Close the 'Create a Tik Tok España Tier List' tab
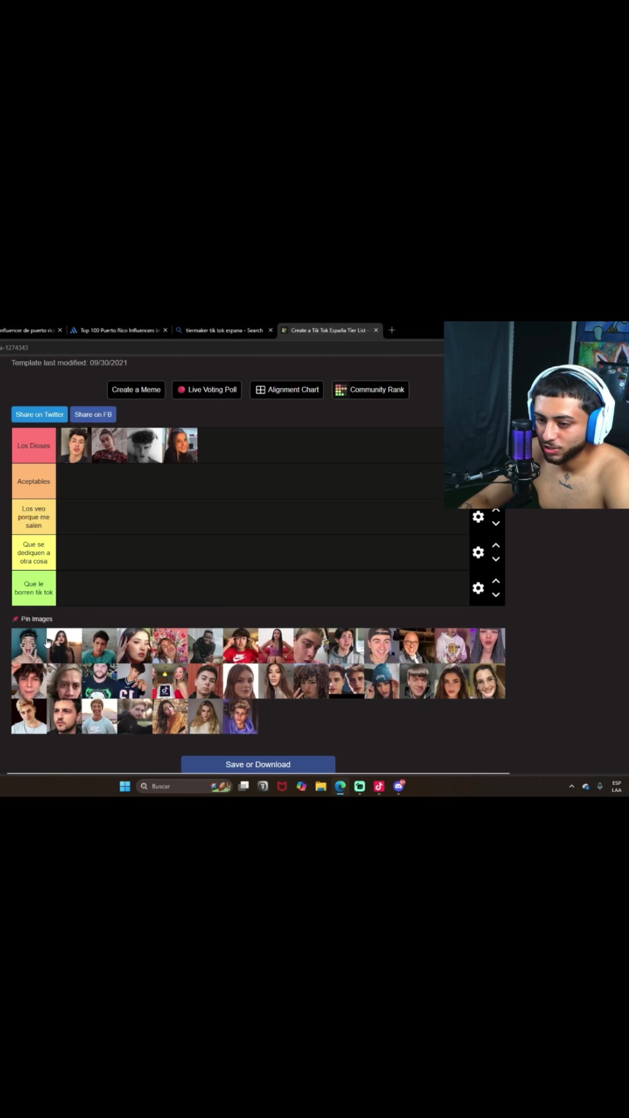Viewport: 629px width, 1118px height. (376, 330)
